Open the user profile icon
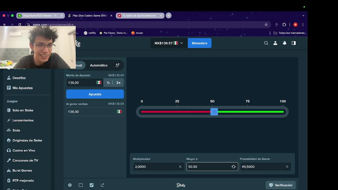 click(275, 43)
